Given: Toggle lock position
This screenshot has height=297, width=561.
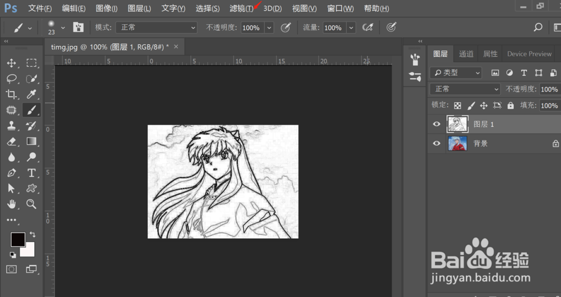Looking at the screenshot, I should [x=484, y=106].
